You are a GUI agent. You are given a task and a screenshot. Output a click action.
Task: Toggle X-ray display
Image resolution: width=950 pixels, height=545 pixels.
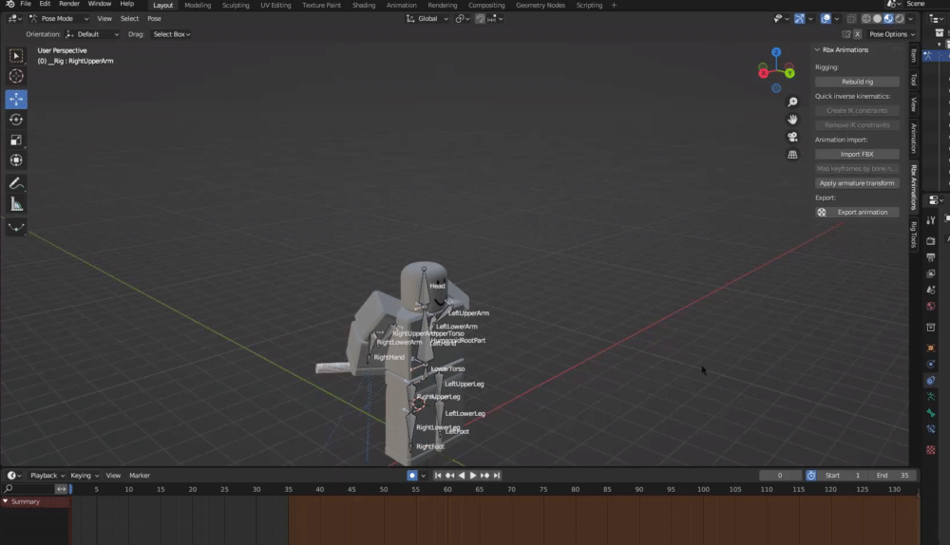(x=851, y=19)
